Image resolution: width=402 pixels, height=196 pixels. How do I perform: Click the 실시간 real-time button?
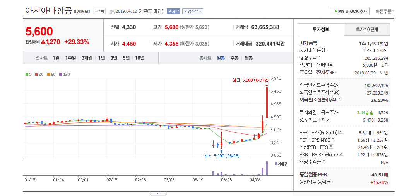tap(174, 11)
